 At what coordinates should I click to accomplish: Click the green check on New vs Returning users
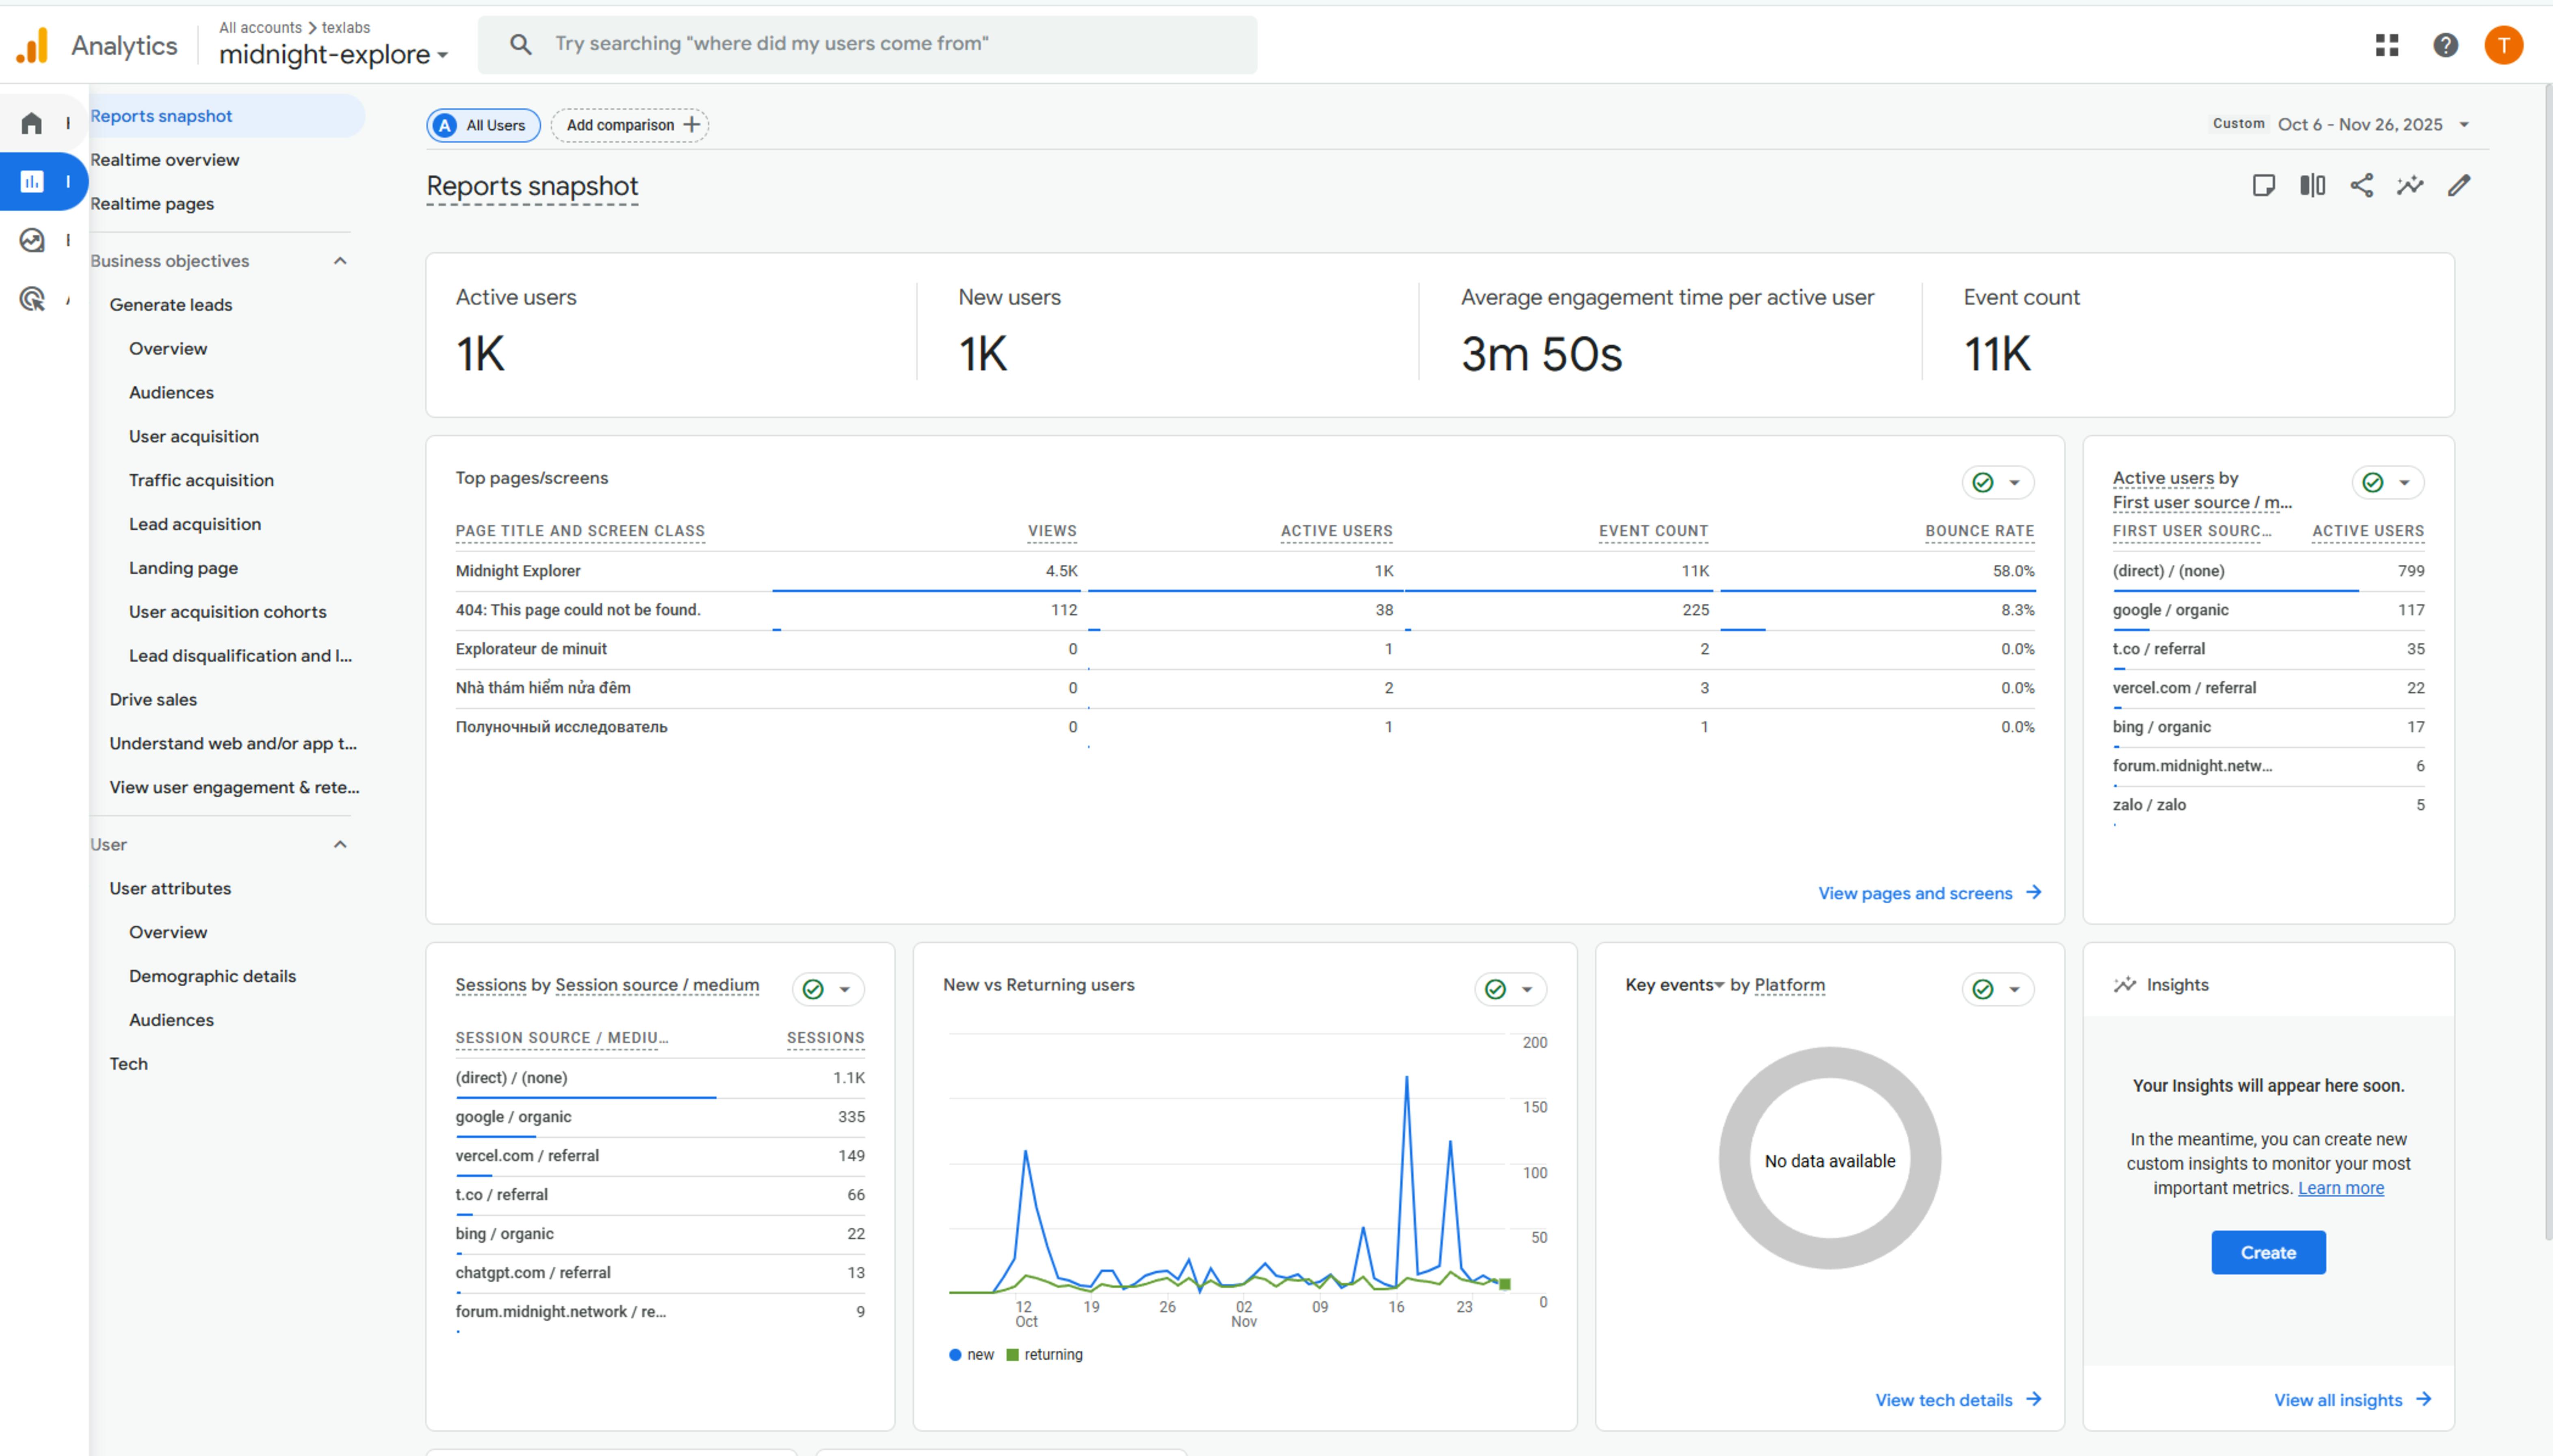(1495, 989)
